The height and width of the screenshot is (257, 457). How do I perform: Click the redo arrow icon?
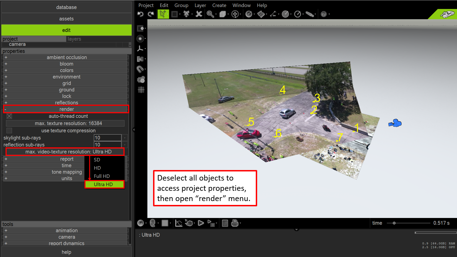tap(151, 14)
